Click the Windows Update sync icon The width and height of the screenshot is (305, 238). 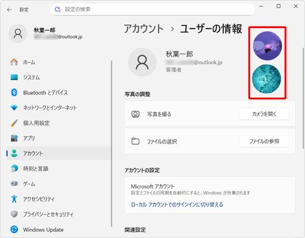click(14, 229)
